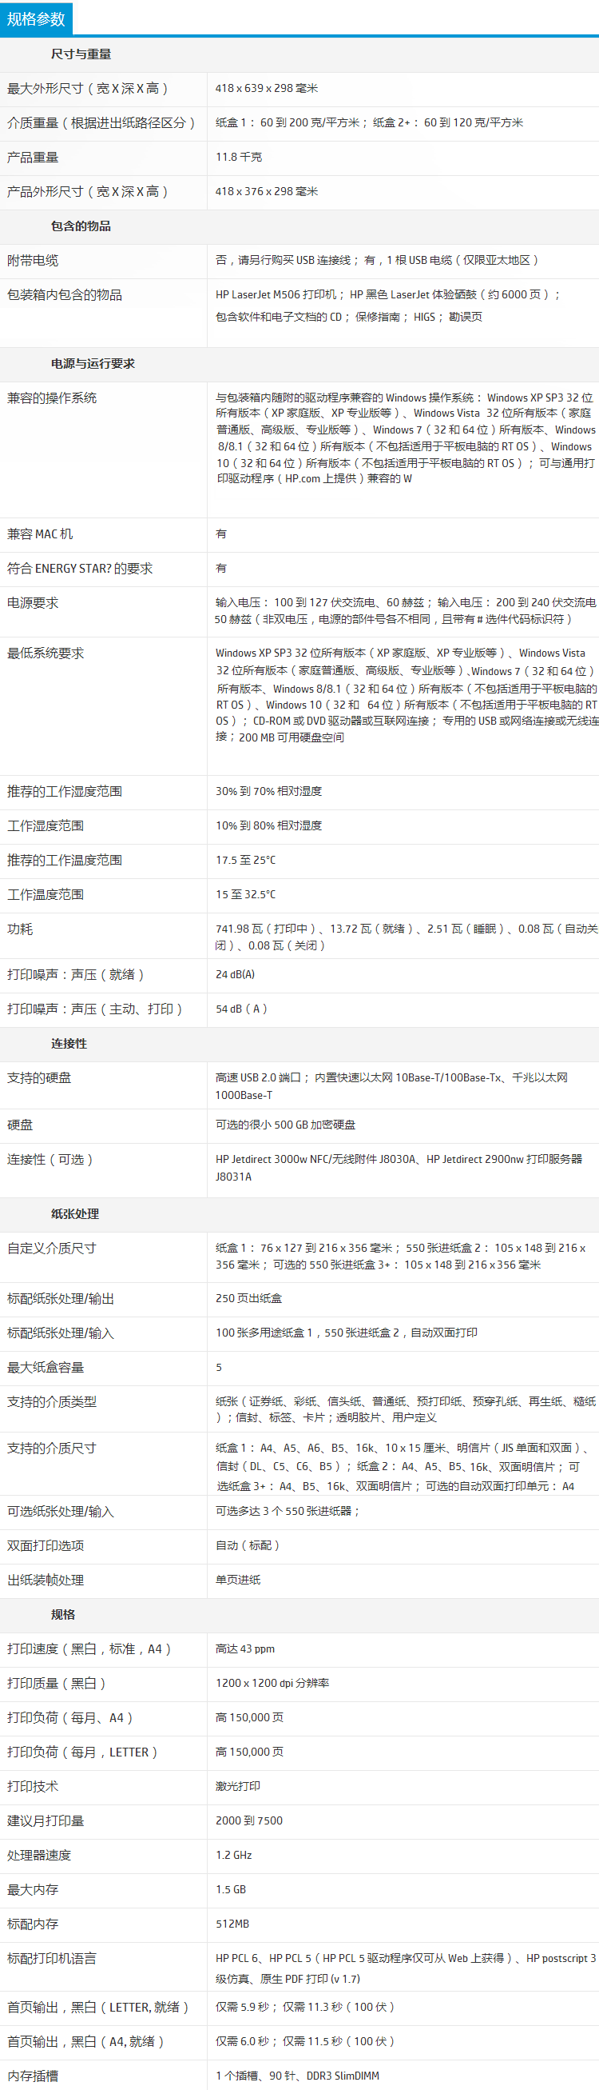This screenshot has height=2090, width=599.
Task: Click the 连接性（可选）row label
Action: (50, 1161)
